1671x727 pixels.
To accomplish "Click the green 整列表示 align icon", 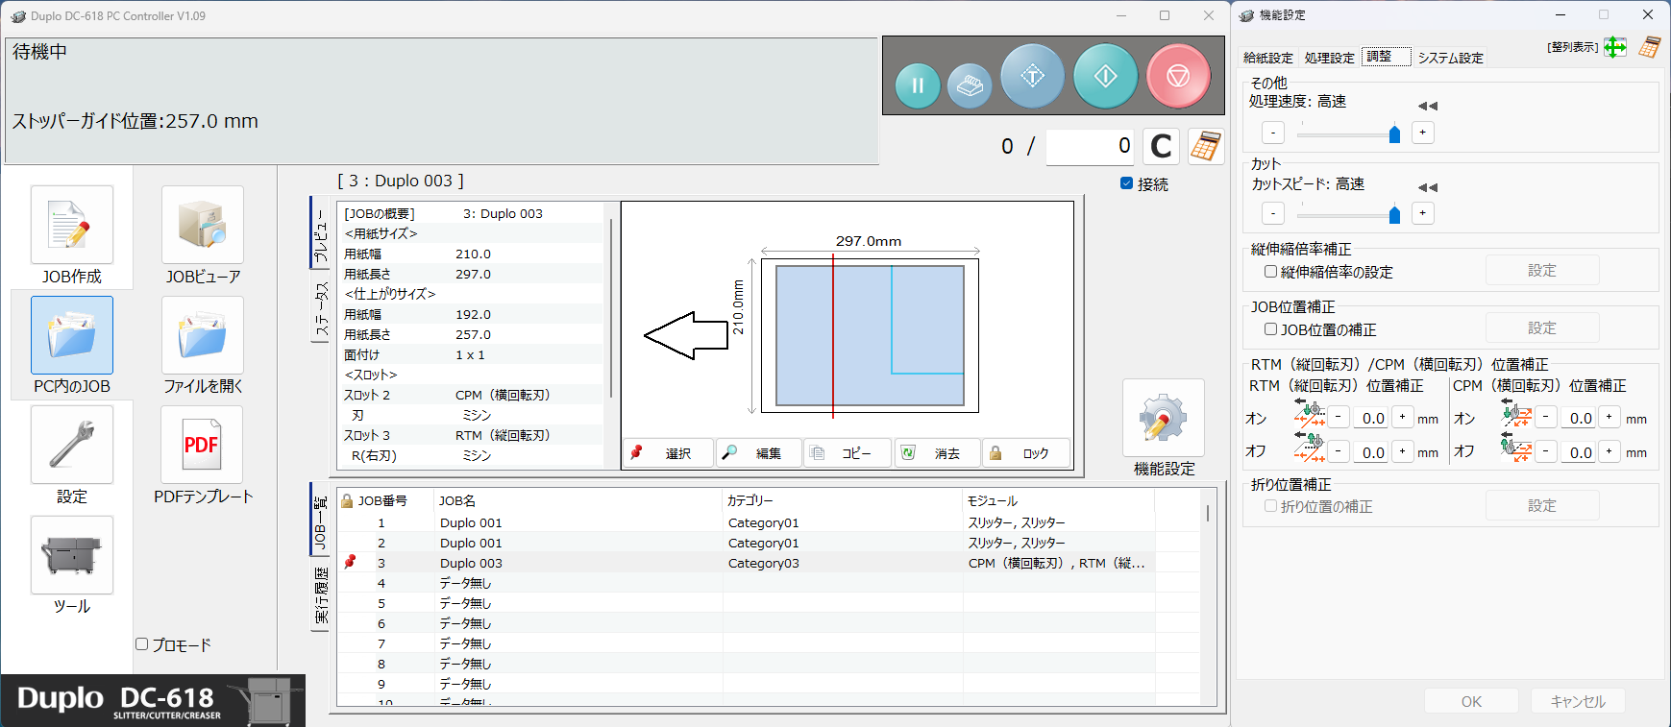I will click(1616, 47).
